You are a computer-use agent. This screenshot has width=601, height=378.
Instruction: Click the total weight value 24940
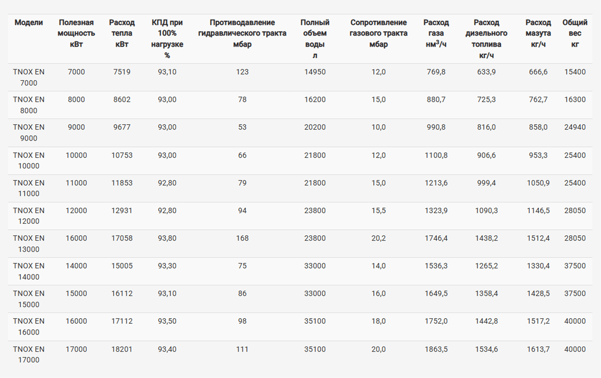575,127
